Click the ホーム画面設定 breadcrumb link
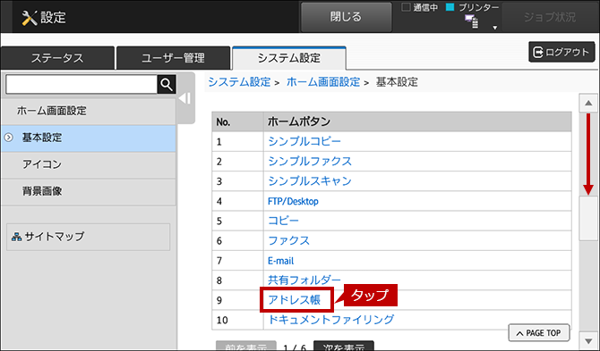Viewport: 600px width, 351px height. pyautogui.click(x=323, y=82)
